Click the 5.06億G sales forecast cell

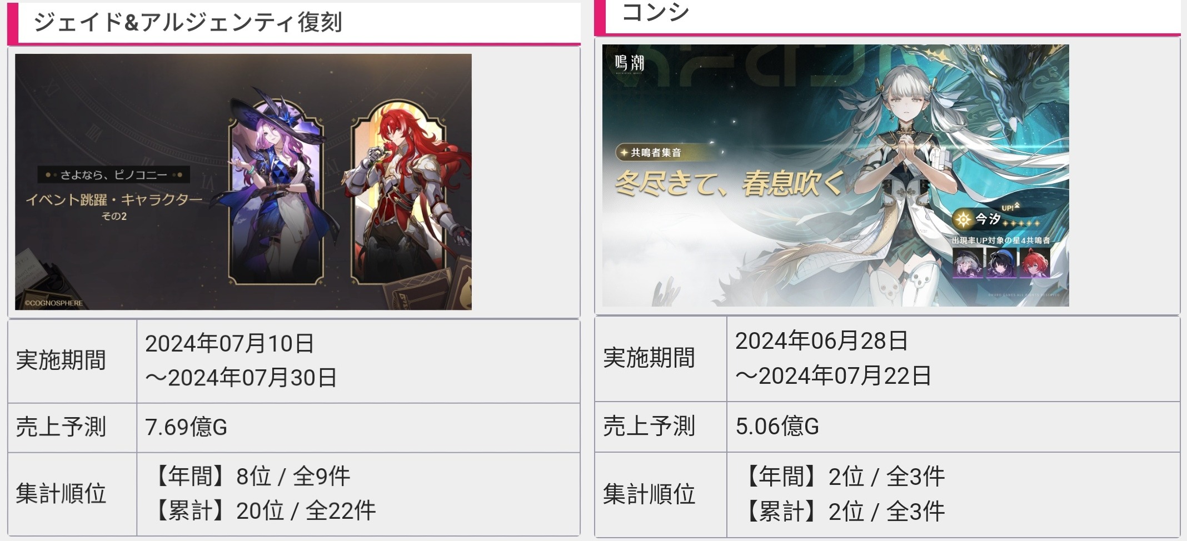click(x=953, y=427)
